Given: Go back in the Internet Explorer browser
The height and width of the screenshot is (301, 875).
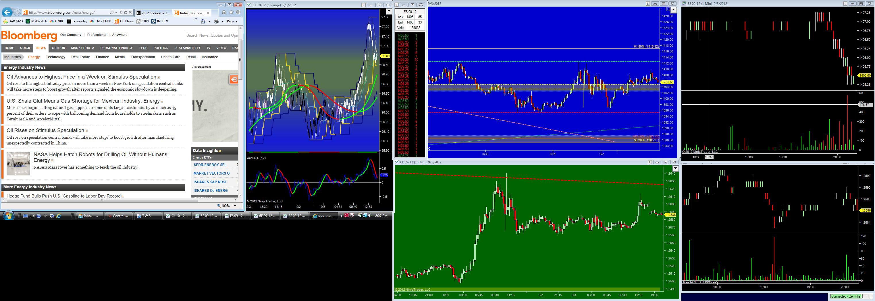Looking at the screenshot, I should point(7,13).
